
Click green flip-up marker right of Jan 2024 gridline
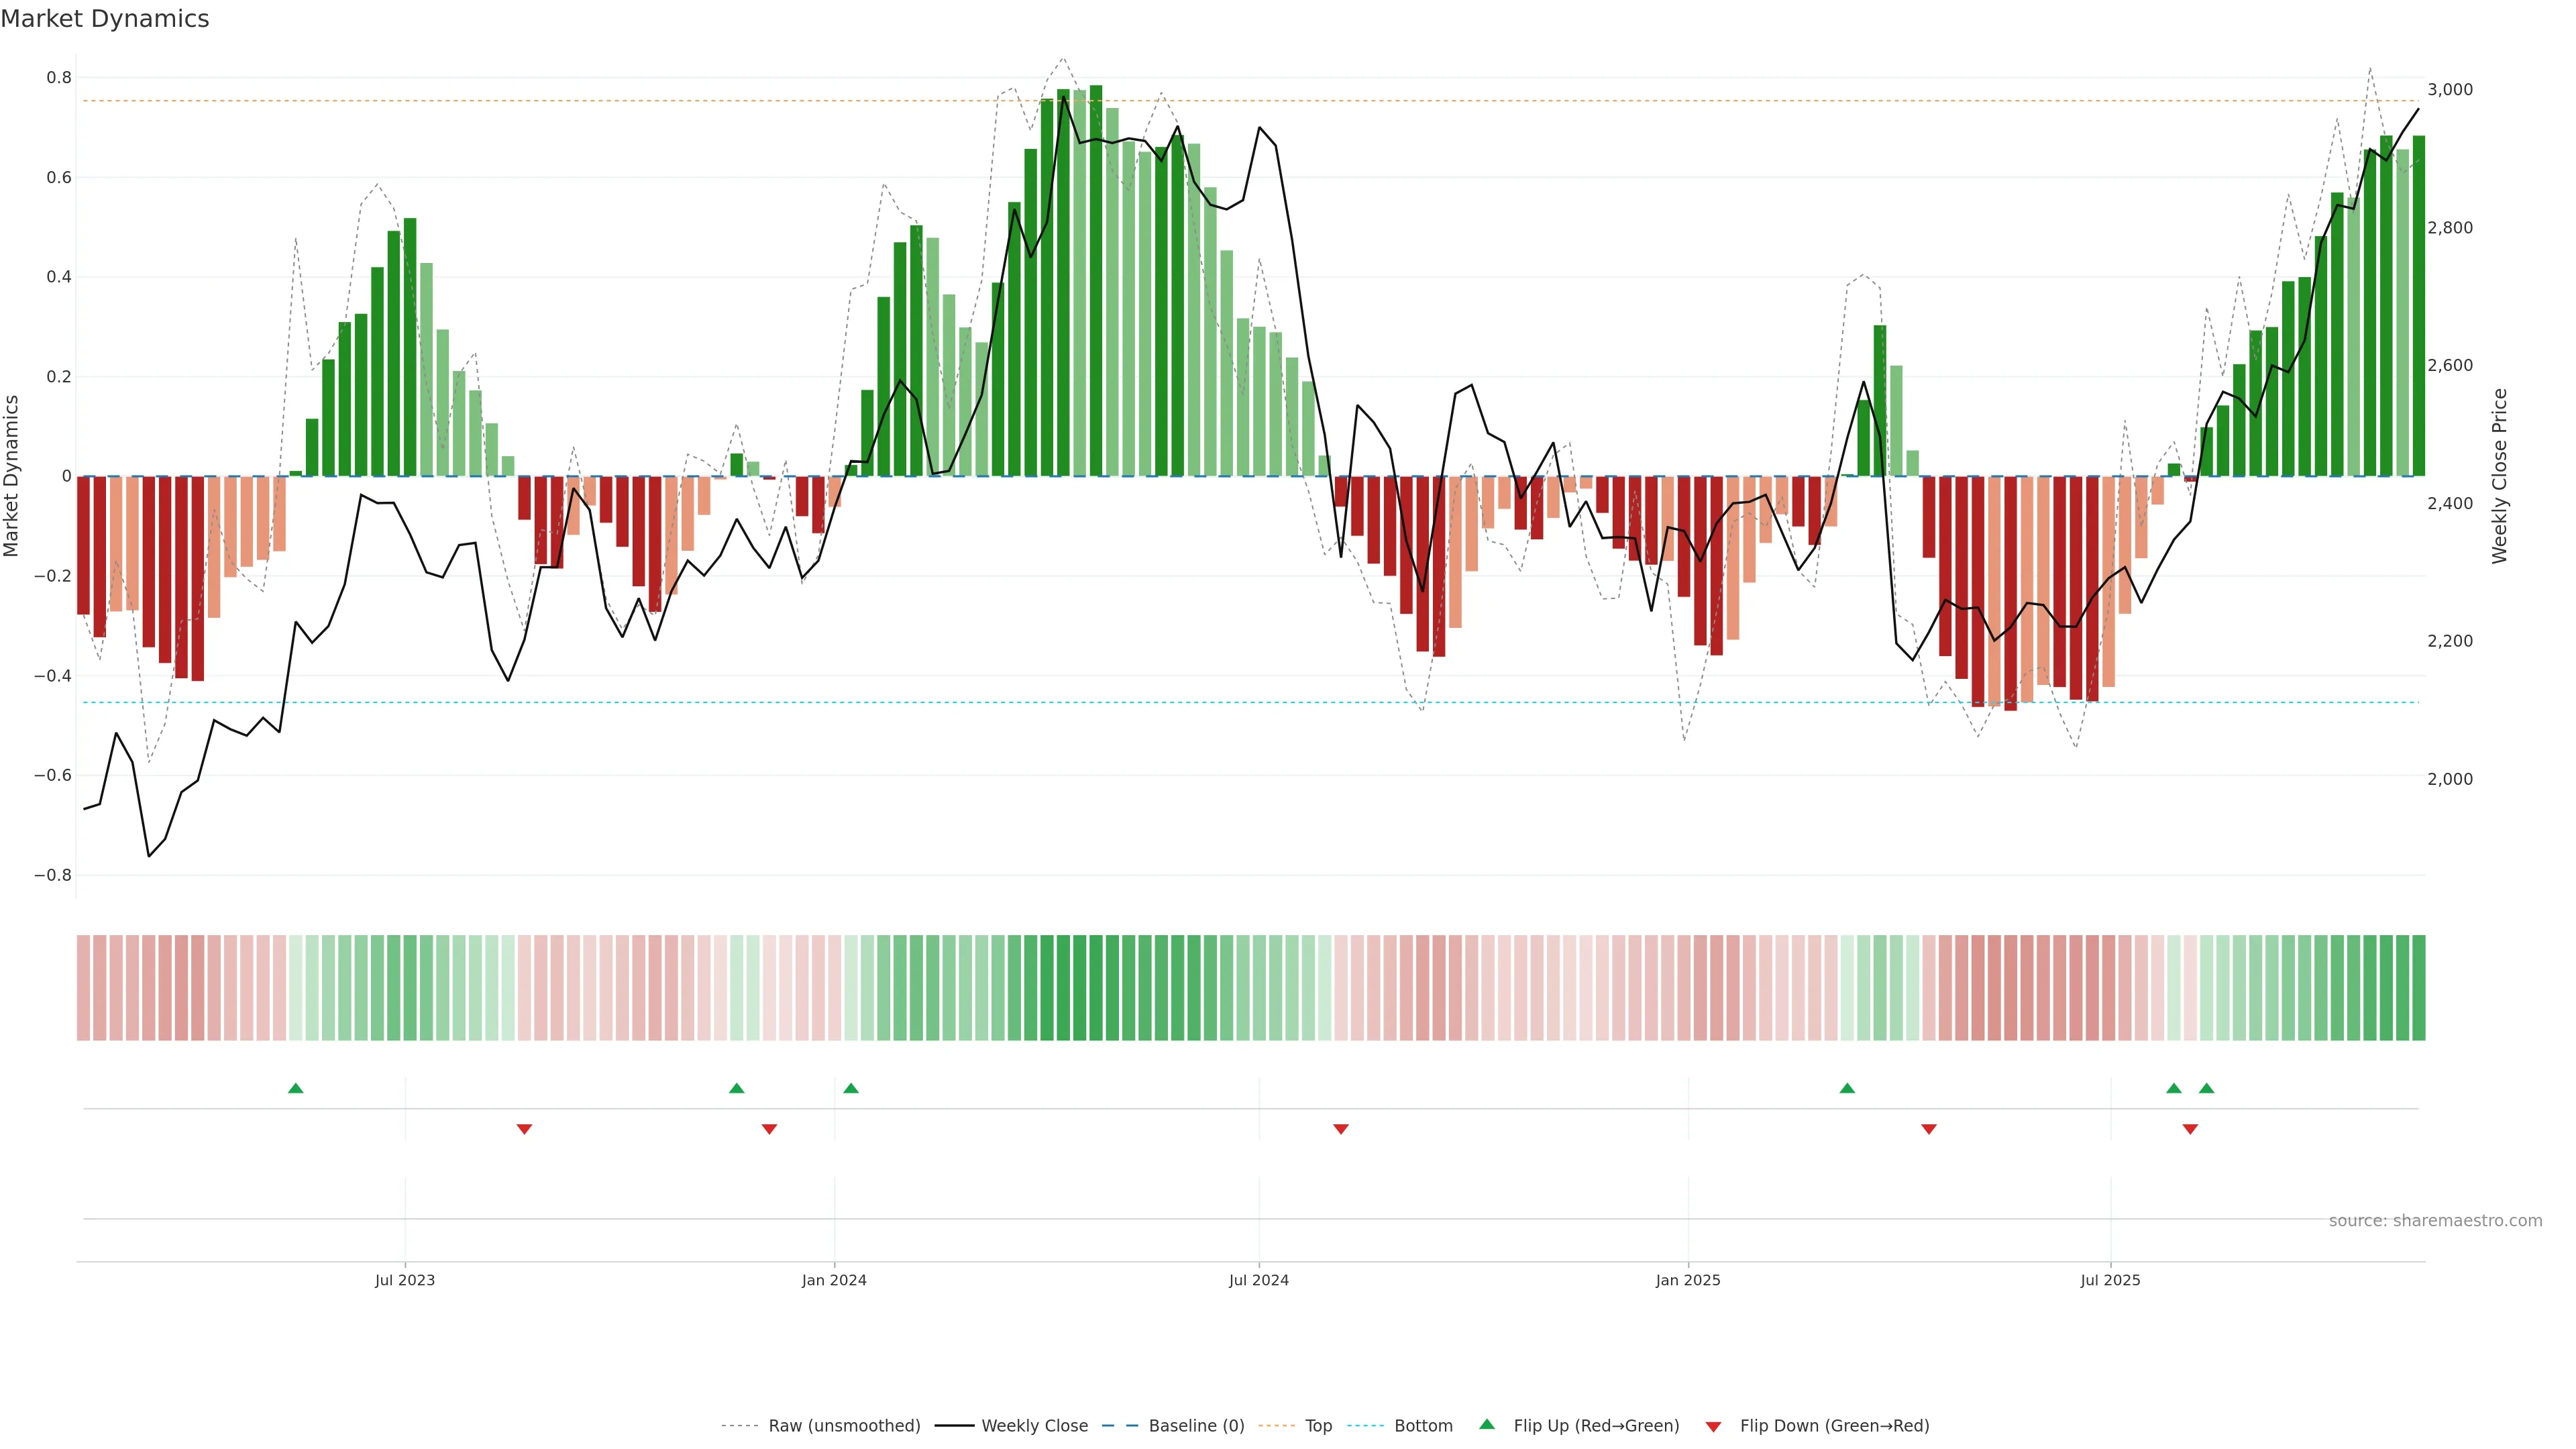851,1088
